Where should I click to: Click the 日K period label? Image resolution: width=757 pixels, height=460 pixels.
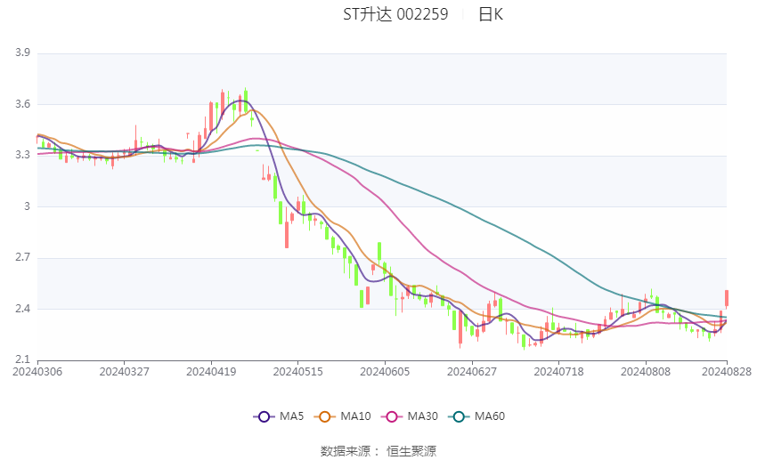(491, 14)
